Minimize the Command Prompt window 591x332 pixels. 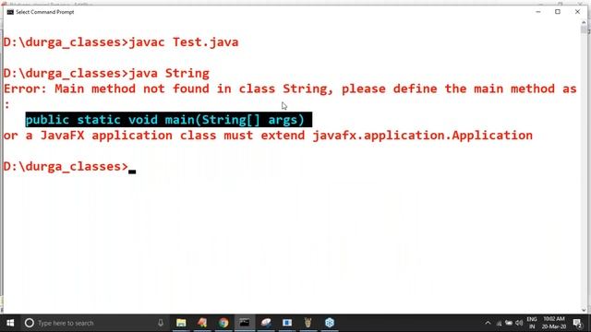pyautogui.click(x=538, y=12)
